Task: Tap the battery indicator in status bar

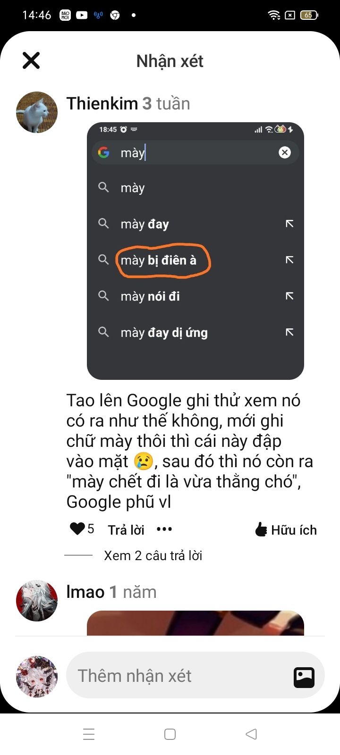Action: tap(309, 15)
